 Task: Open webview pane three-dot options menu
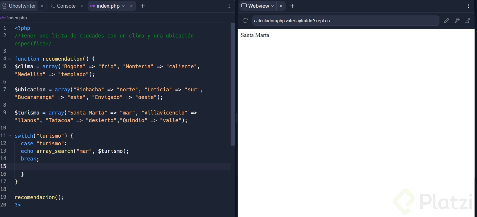pyautogui.click(x=469, y=6)
